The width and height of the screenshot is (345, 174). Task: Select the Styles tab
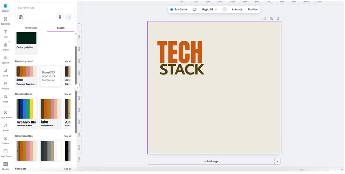60,28
